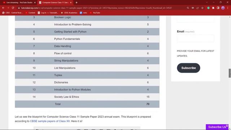
Task: Open the neto bookmark
Action: pos(83,13)
